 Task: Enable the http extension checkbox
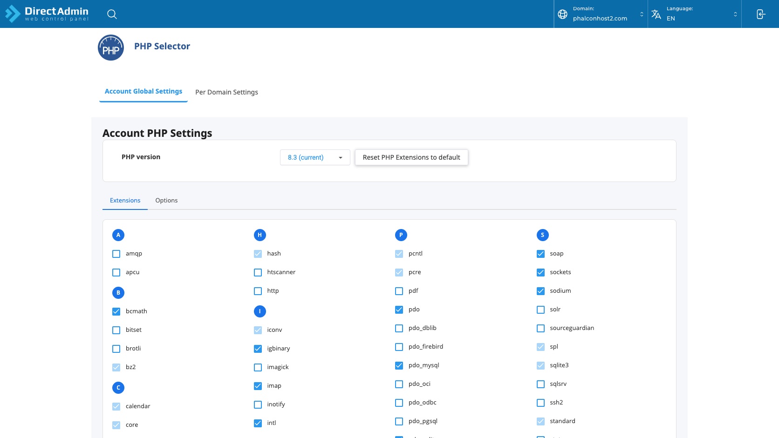pyautogui.click(x=258, y=291)
